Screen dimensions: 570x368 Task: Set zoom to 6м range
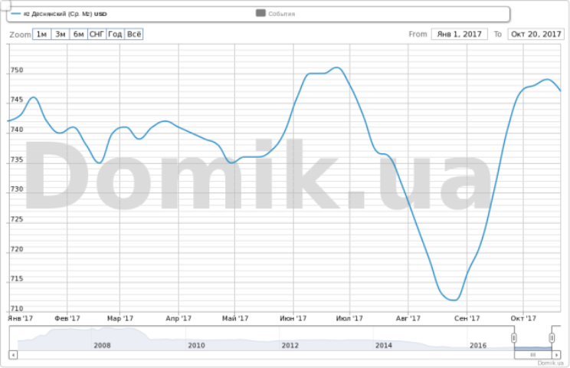click(79, 34)
